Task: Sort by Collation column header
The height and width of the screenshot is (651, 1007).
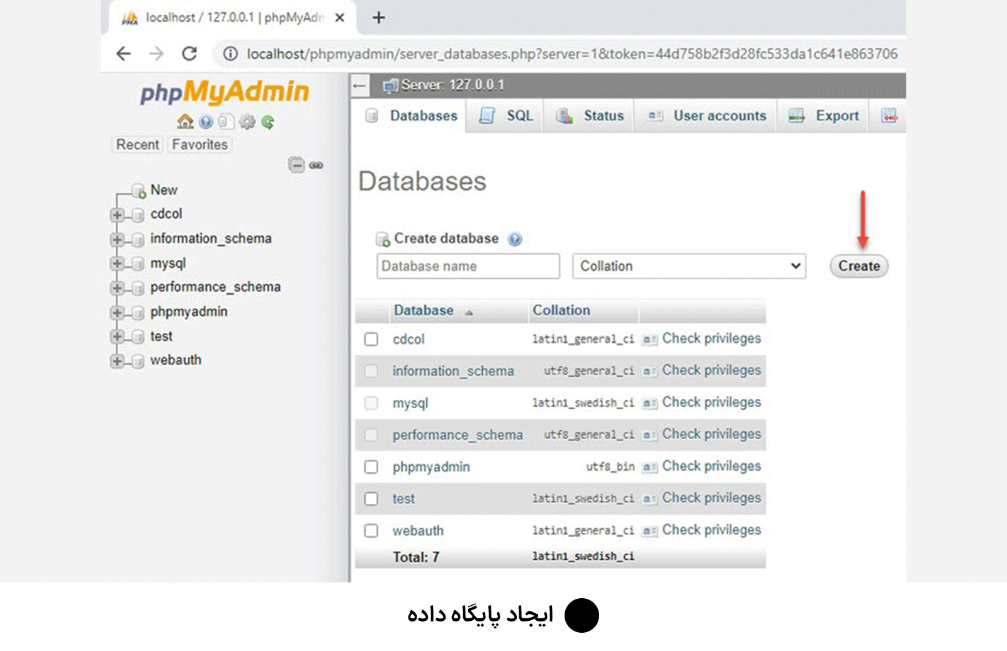Action: point(561,311)
